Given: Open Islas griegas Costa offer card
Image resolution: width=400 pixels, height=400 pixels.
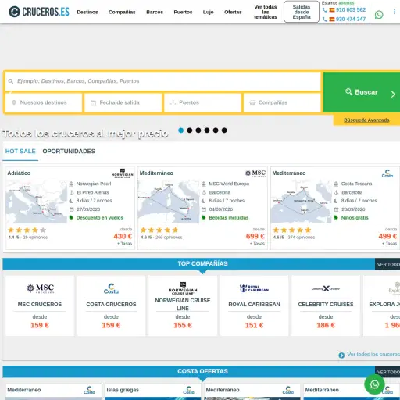Looking at the screenshot, I should (x=152, y=391).
